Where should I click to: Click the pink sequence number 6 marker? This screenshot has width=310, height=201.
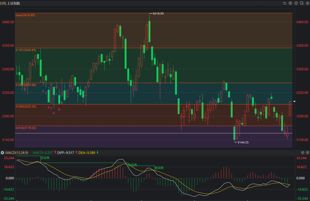pyautogui.click(x=54, y=113)
